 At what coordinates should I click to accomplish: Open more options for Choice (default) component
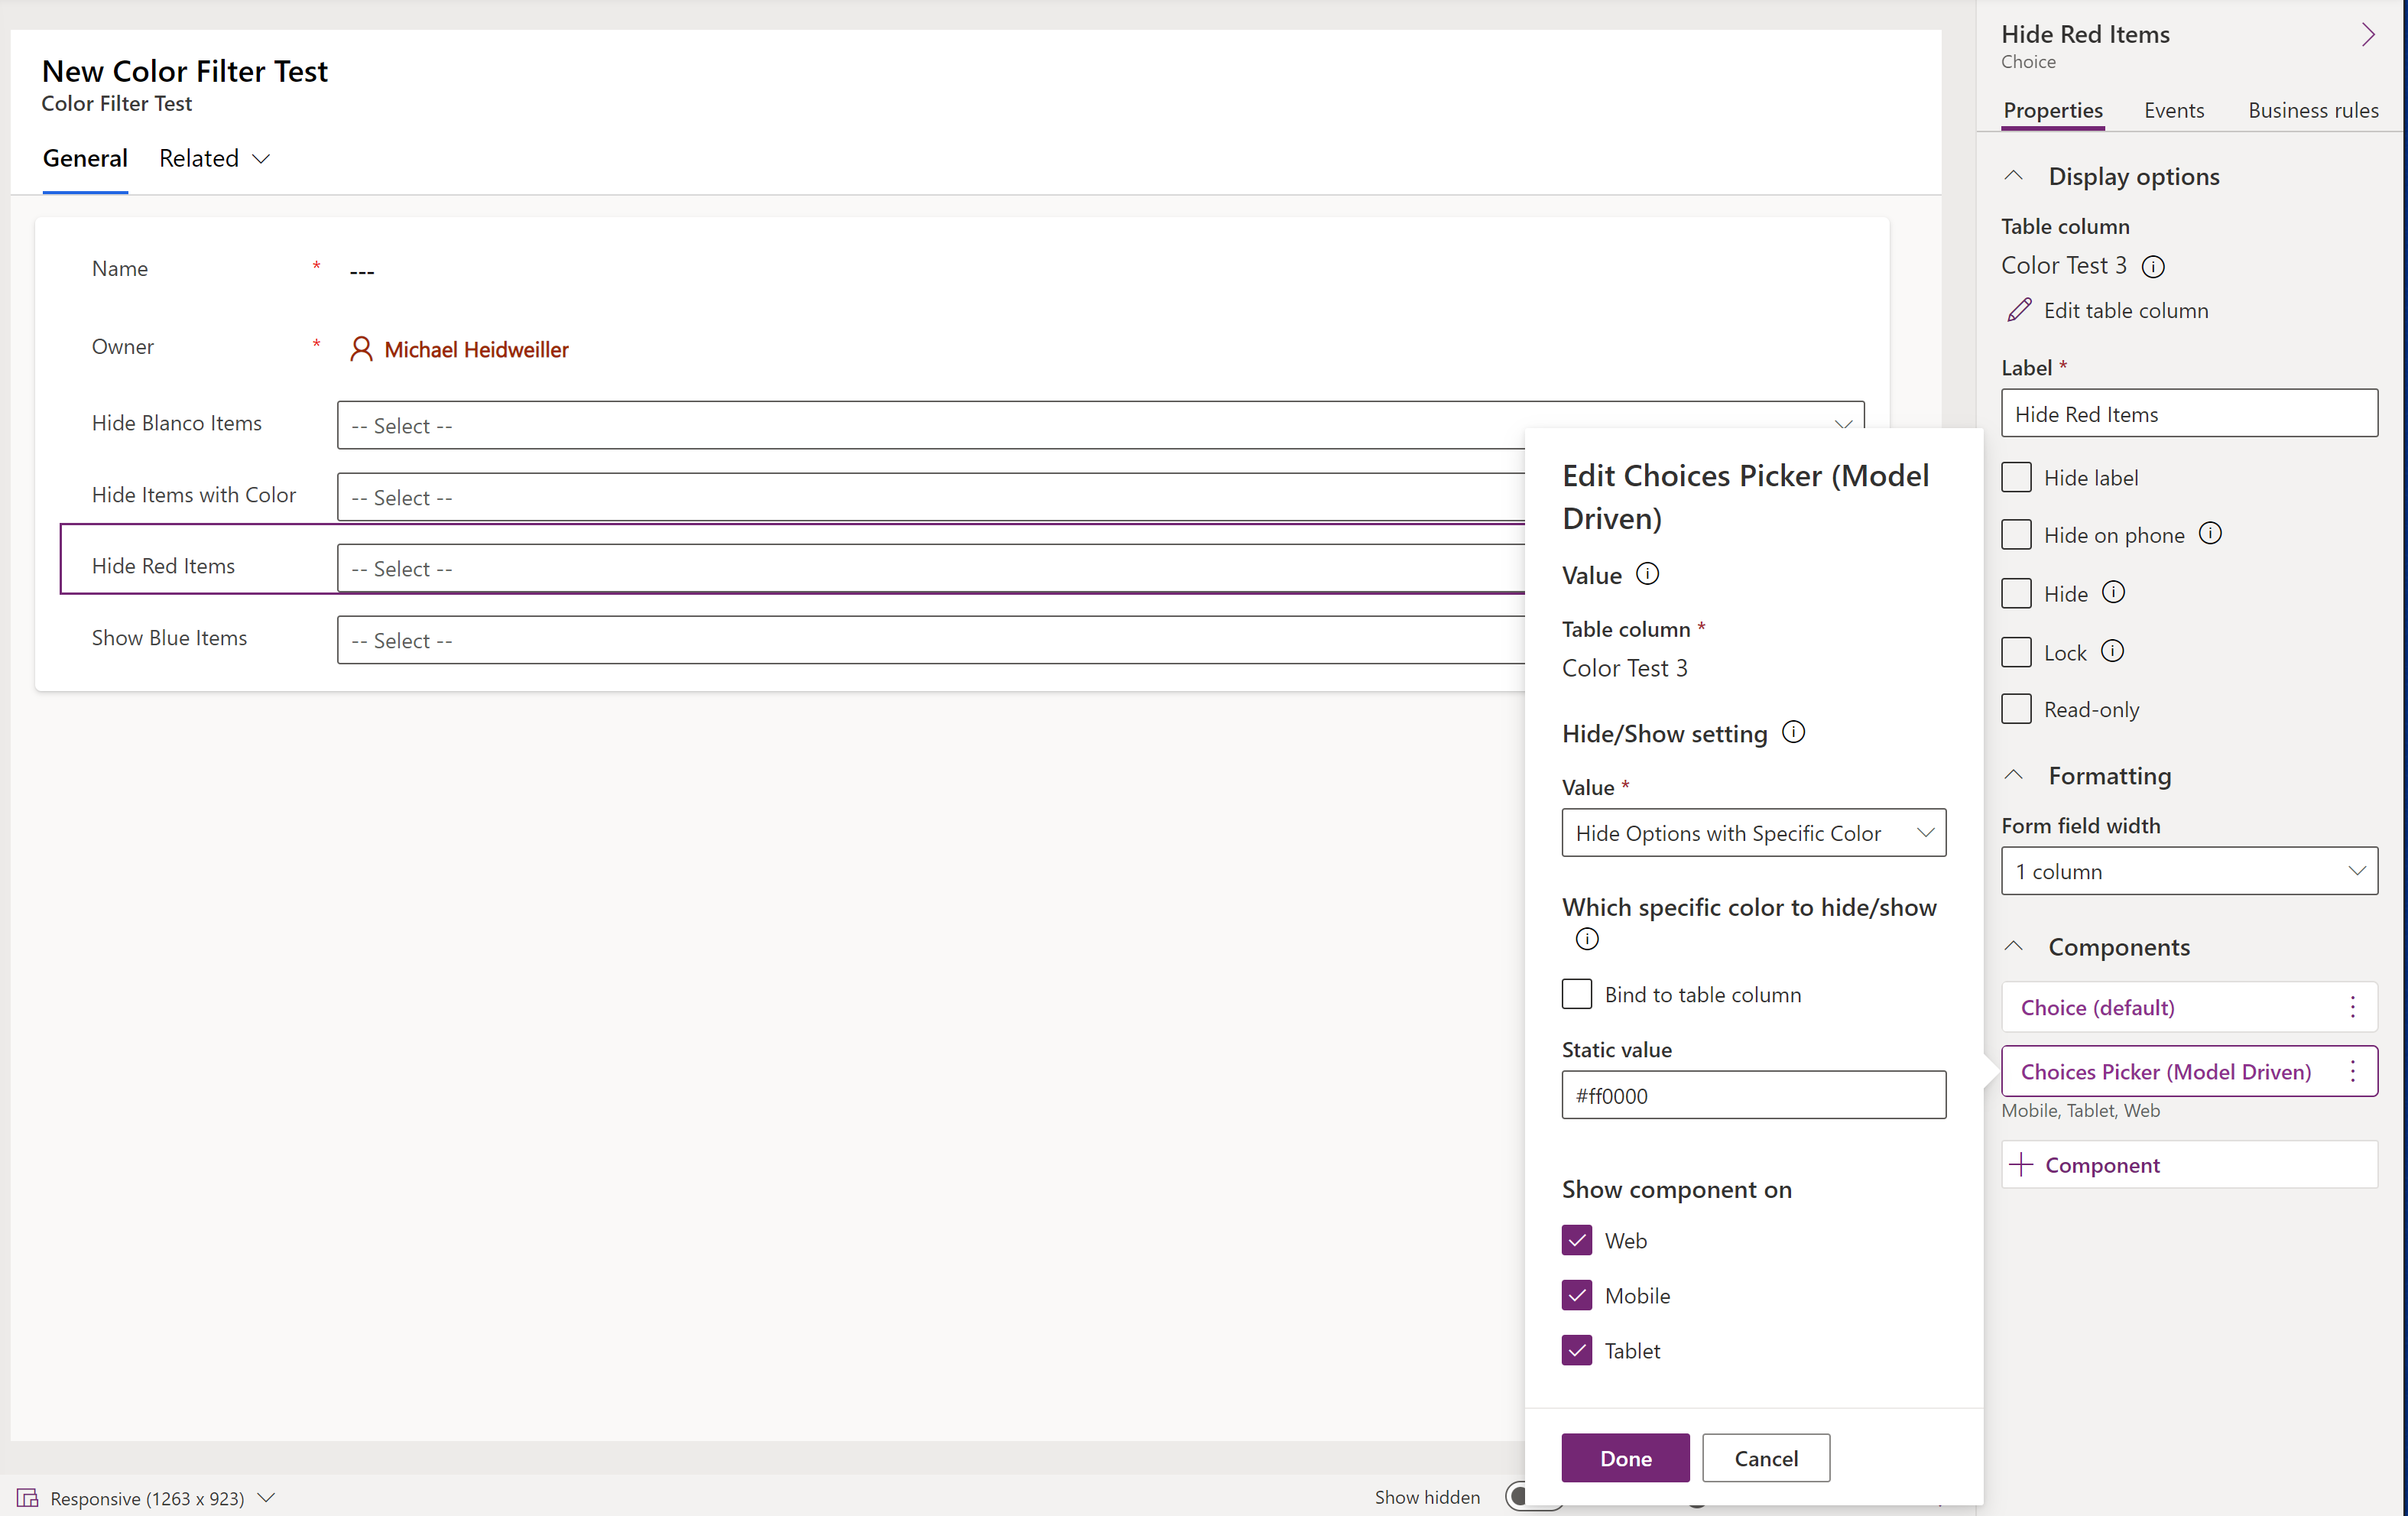point(2353,1007)
